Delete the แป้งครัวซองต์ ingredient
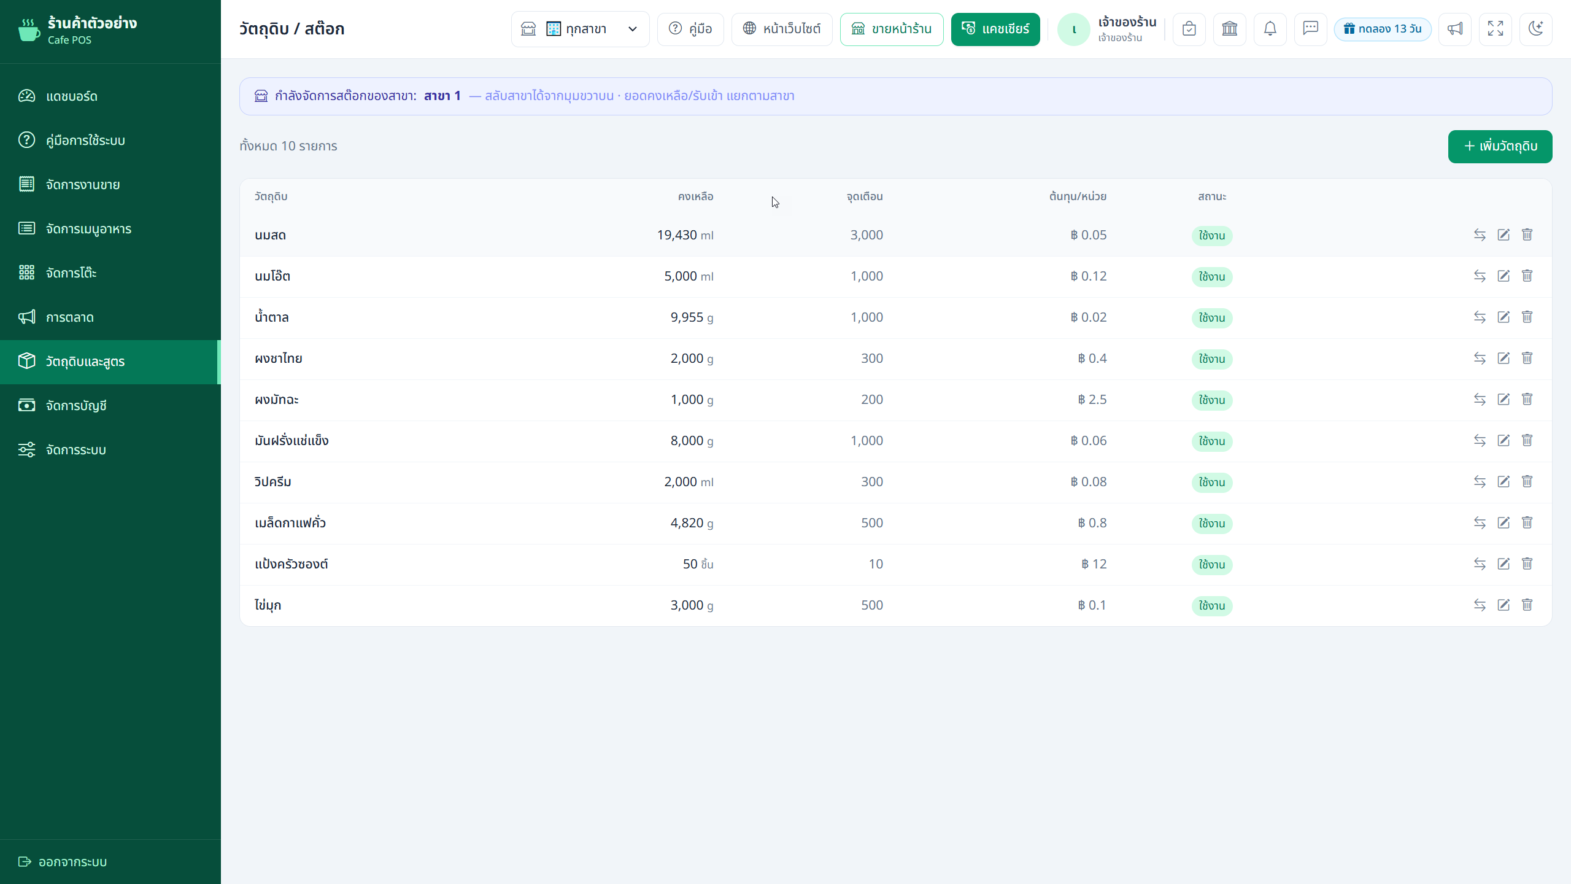The width and height of the screenshot is (1571, 884). [x=1527, y=564]
